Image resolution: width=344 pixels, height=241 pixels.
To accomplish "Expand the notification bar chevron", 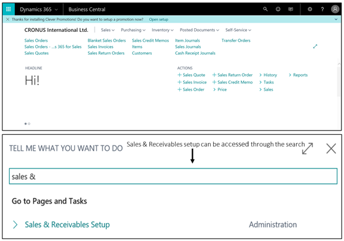I will (336, 19).
